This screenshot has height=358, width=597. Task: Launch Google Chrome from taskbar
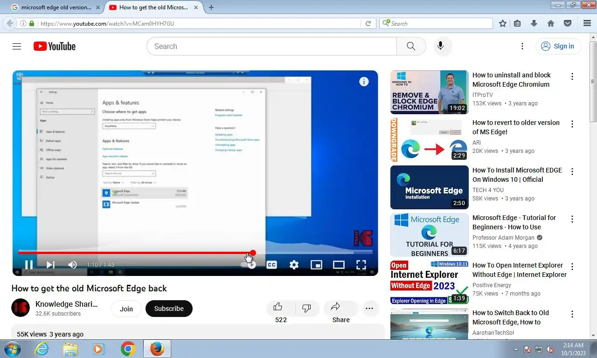pos(128,349)
